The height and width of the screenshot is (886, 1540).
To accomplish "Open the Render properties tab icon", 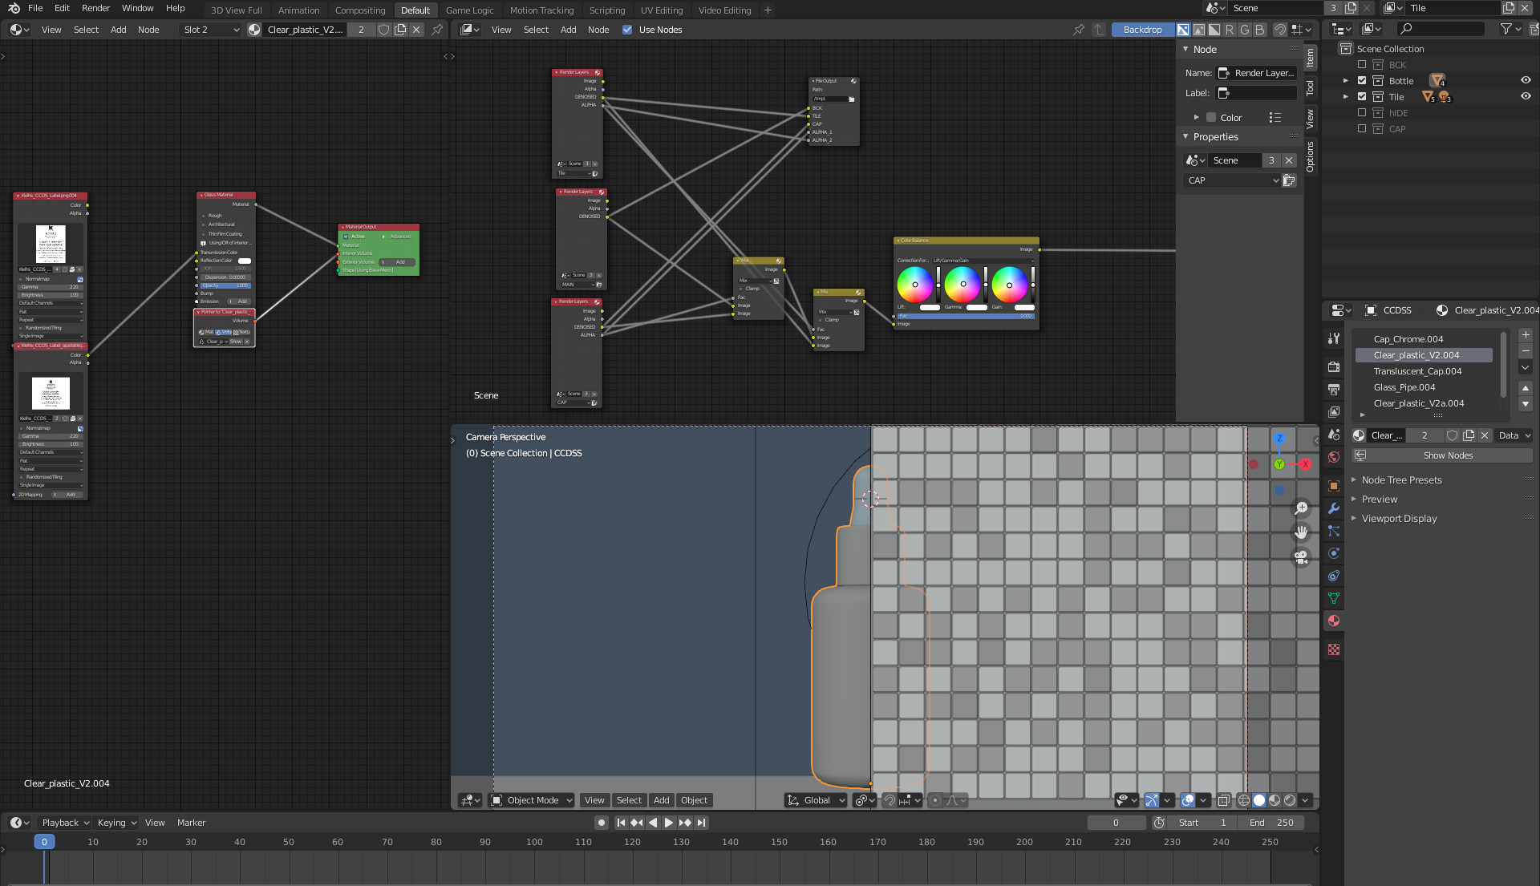I will click(x=1334, y=366).
